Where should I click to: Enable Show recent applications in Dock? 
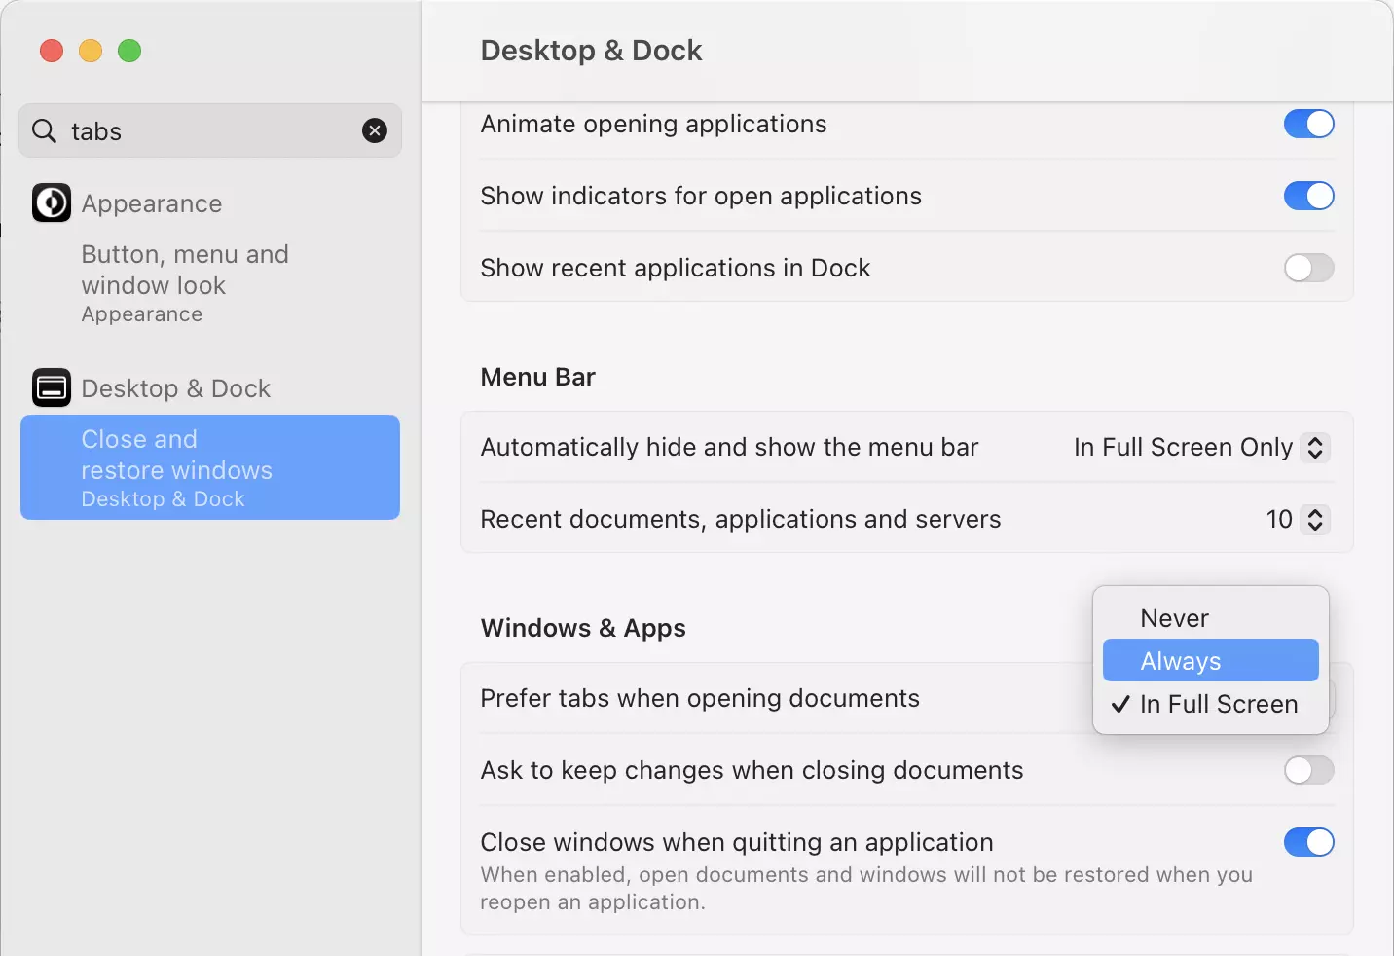1308,268
